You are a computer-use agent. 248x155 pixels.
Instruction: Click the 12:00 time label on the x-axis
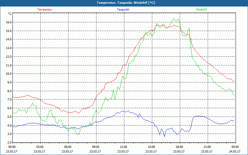[123, 147]
